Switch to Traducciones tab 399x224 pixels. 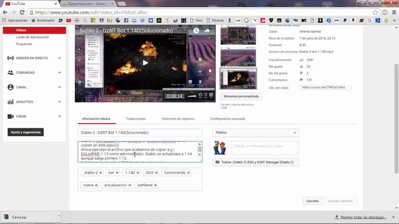pos(136,119)
